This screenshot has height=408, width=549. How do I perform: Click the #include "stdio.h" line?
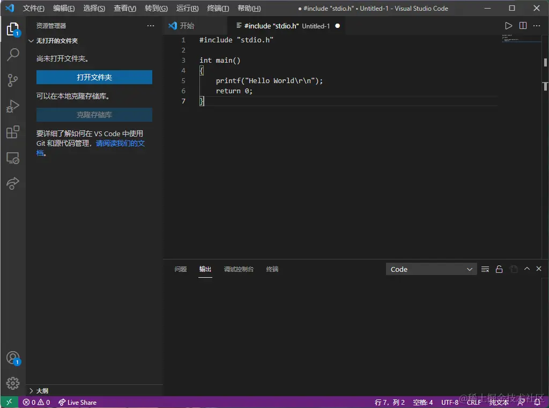[236, 40]
